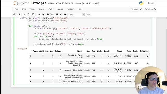Click the Pclass column header

58,51
